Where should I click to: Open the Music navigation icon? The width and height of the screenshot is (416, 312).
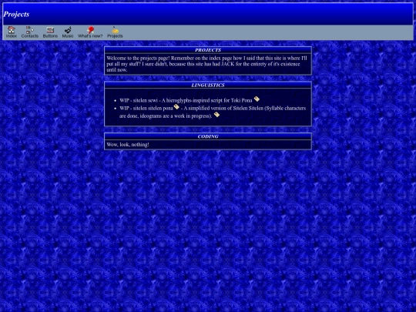tap(68, 29)
